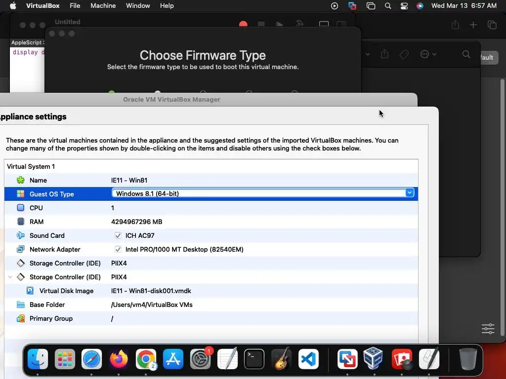The image size is (506, 379).
Task: Click the Name row clover icon
Action: pyautogui.click(x=21, y=180)
